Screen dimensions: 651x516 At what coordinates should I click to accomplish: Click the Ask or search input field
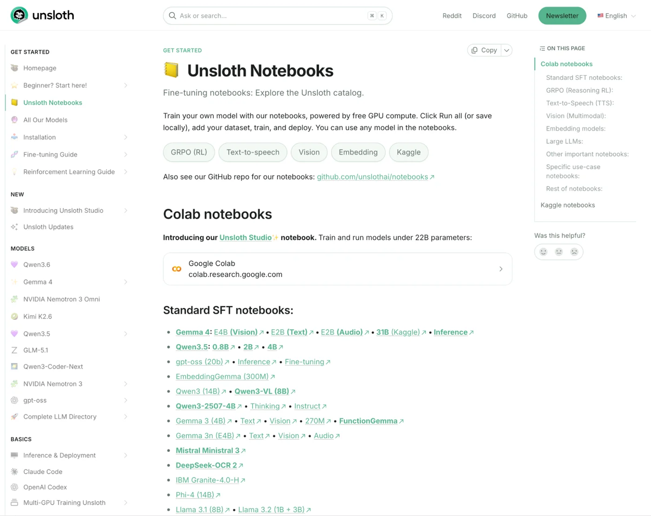[278, 16]
